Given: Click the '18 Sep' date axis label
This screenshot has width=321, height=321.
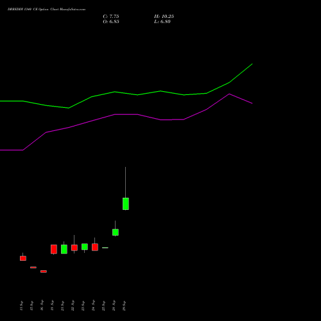Looking at the screenshot, I should (52, 306).
